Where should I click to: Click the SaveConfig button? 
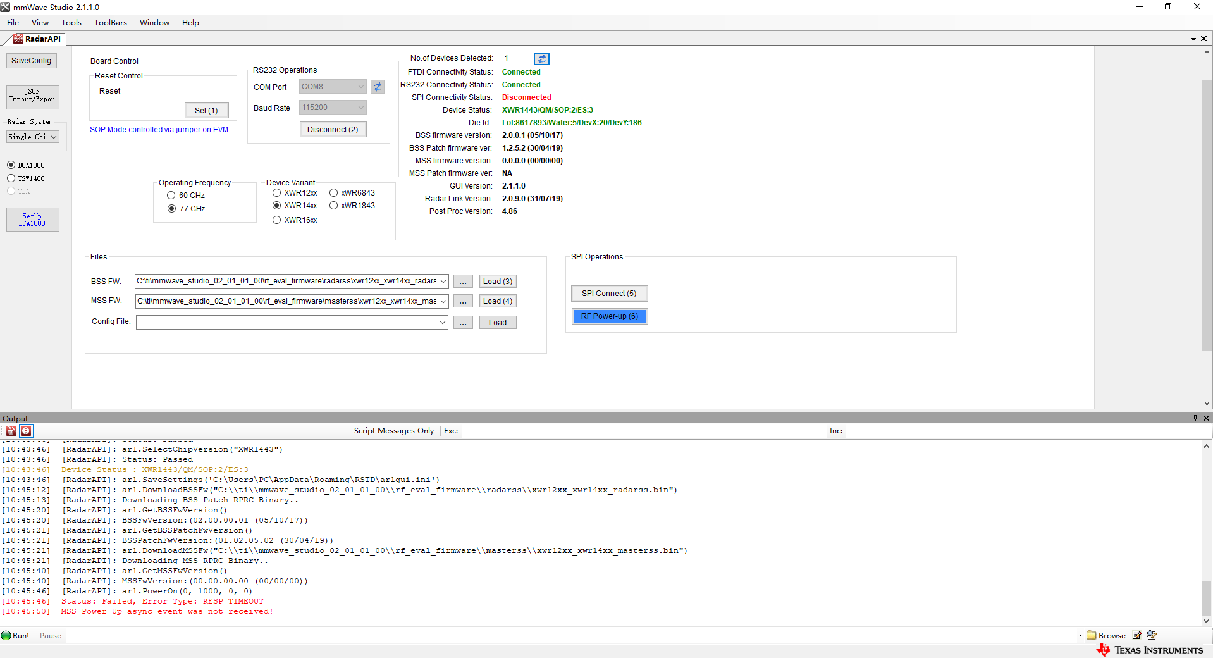tap(32, 61)
